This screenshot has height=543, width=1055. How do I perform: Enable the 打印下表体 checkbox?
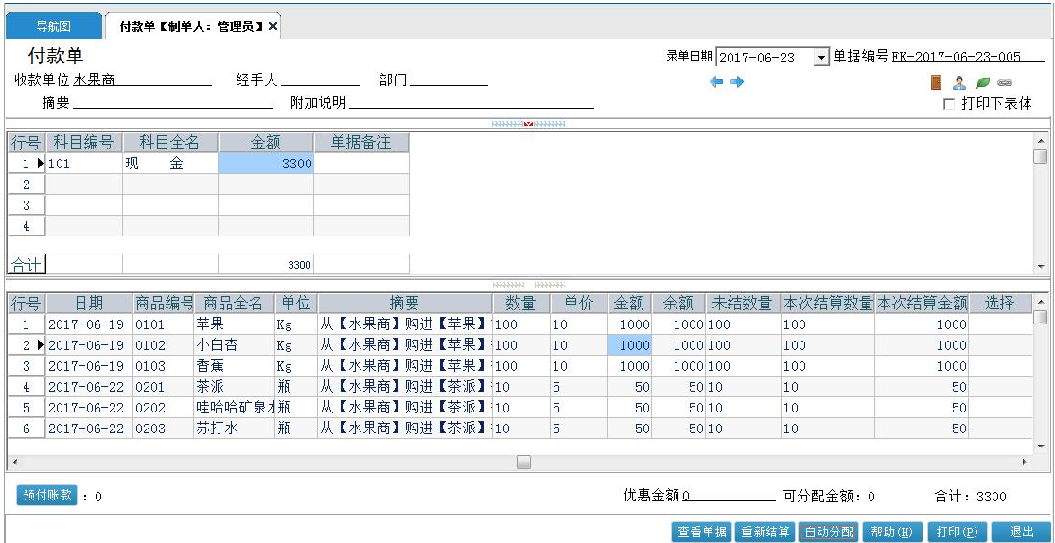point(949,104)
